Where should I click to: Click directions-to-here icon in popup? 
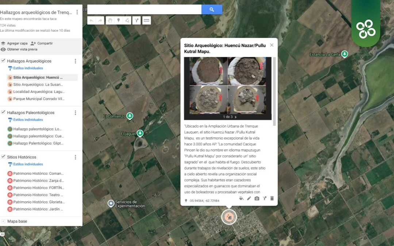pyautogui.click(x=264, y=199)
